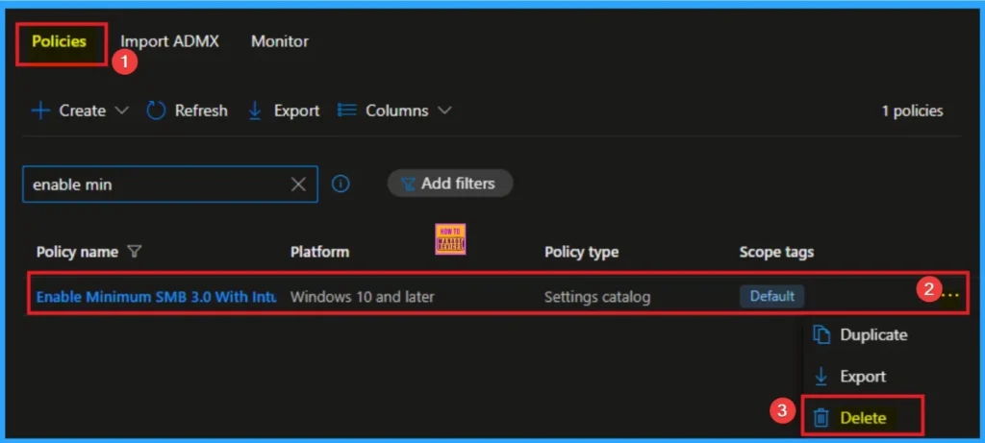
Task: Click the Duplicate copy icon in menu
Action: 821,334
